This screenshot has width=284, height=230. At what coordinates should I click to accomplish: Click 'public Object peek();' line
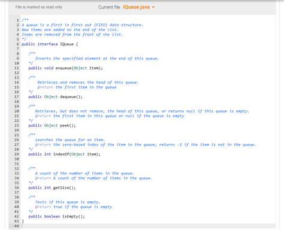[x=52, y=126]
